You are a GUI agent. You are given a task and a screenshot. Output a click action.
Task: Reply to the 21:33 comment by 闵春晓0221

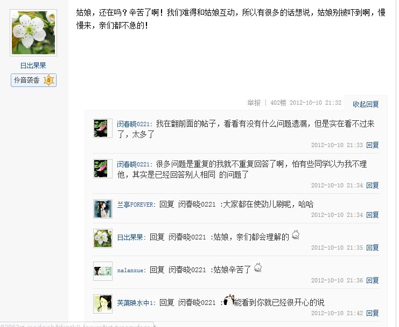click(x=372, y=145)
